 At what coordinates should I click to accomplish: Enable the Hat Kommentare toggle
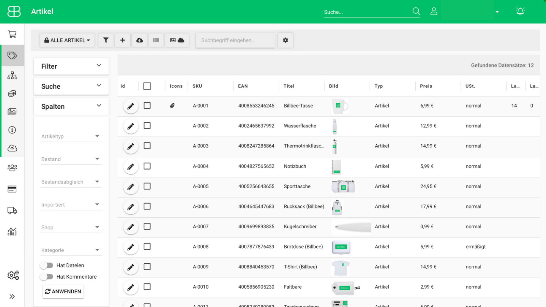click(46, 277)
